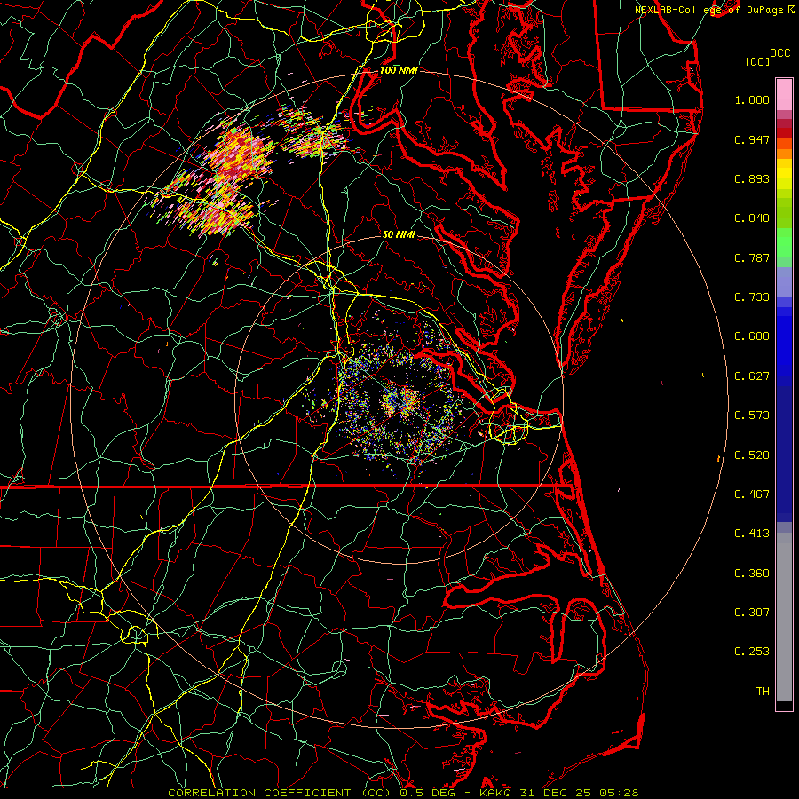Image resolution: width=799 pixels, height=799 pixels.
Task: Click the 0.520 color scale value
Action: coord(752,455)
